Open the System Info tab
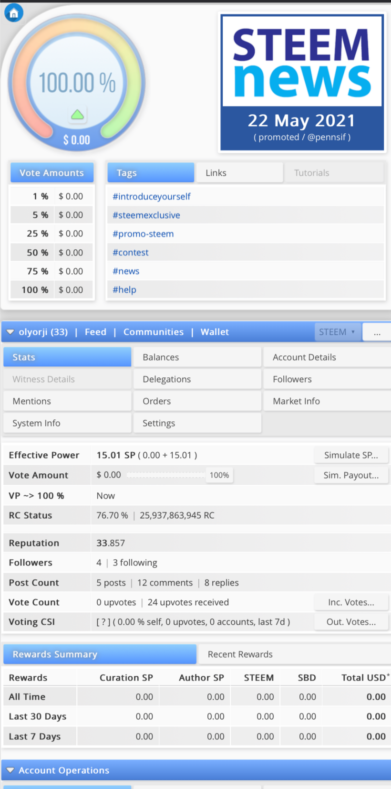The height and width of the screenshot is (789, 391). [x=67, y=423]
